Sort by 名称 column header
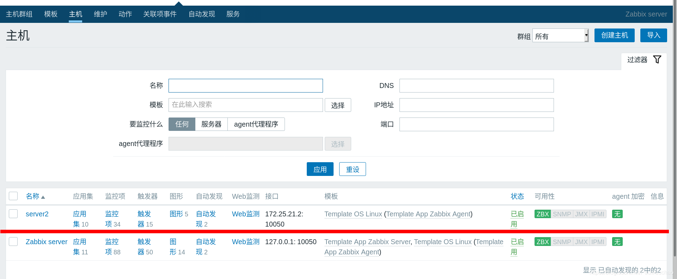Screen dimensions: 677x279 (x=32, y=196)
